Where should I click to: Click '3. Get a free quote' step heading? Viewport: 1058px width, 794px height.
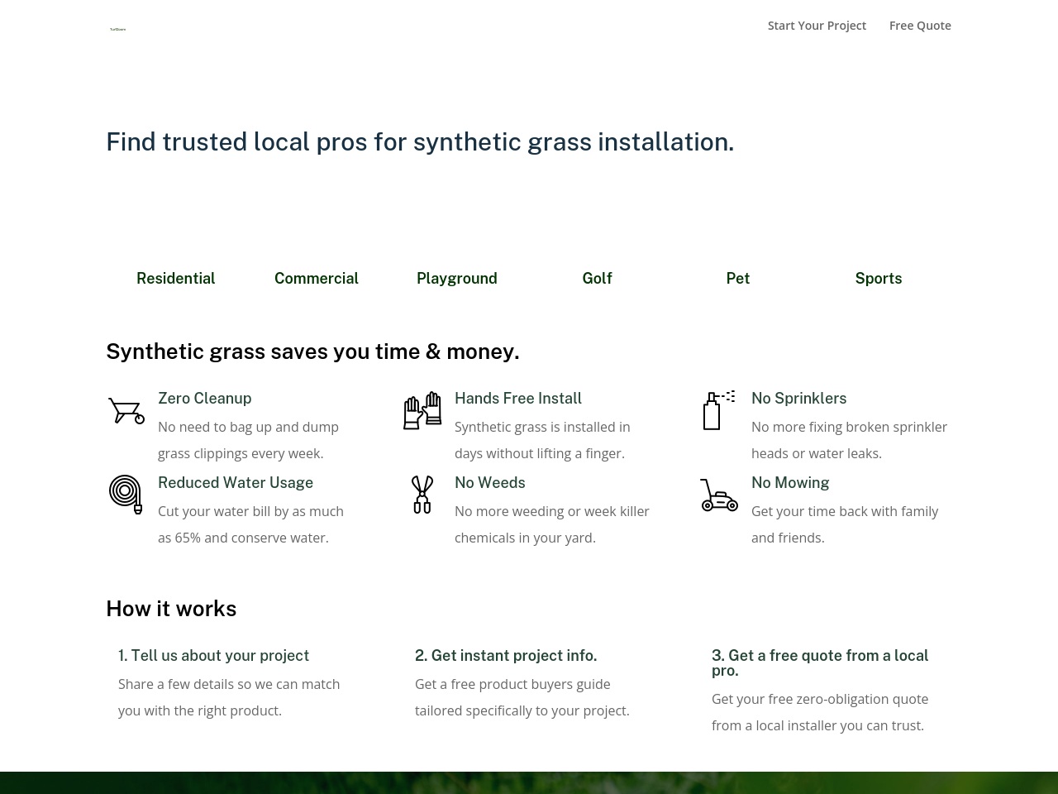[x=820, y=663]
